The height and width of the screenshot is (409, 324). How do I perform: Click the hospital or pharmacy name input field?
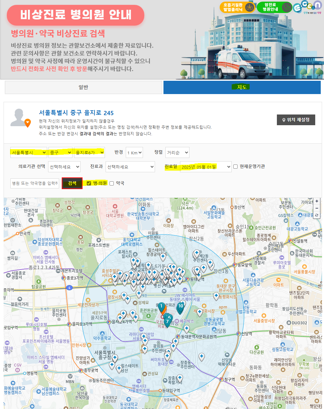tap(35, 183)
